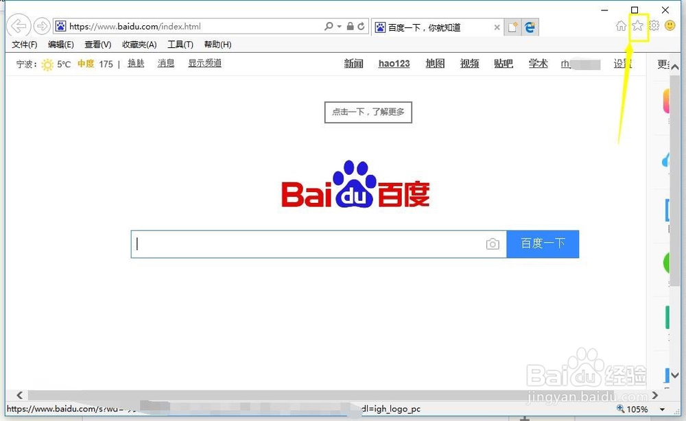
Task: Click the 175 air quality value
Action: pyautogui.click(x=106, y=64)
